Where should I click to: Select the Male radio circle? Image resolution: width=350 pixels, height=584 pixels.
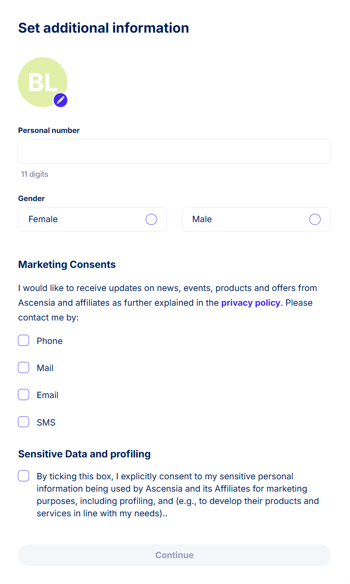click(315, 219)
